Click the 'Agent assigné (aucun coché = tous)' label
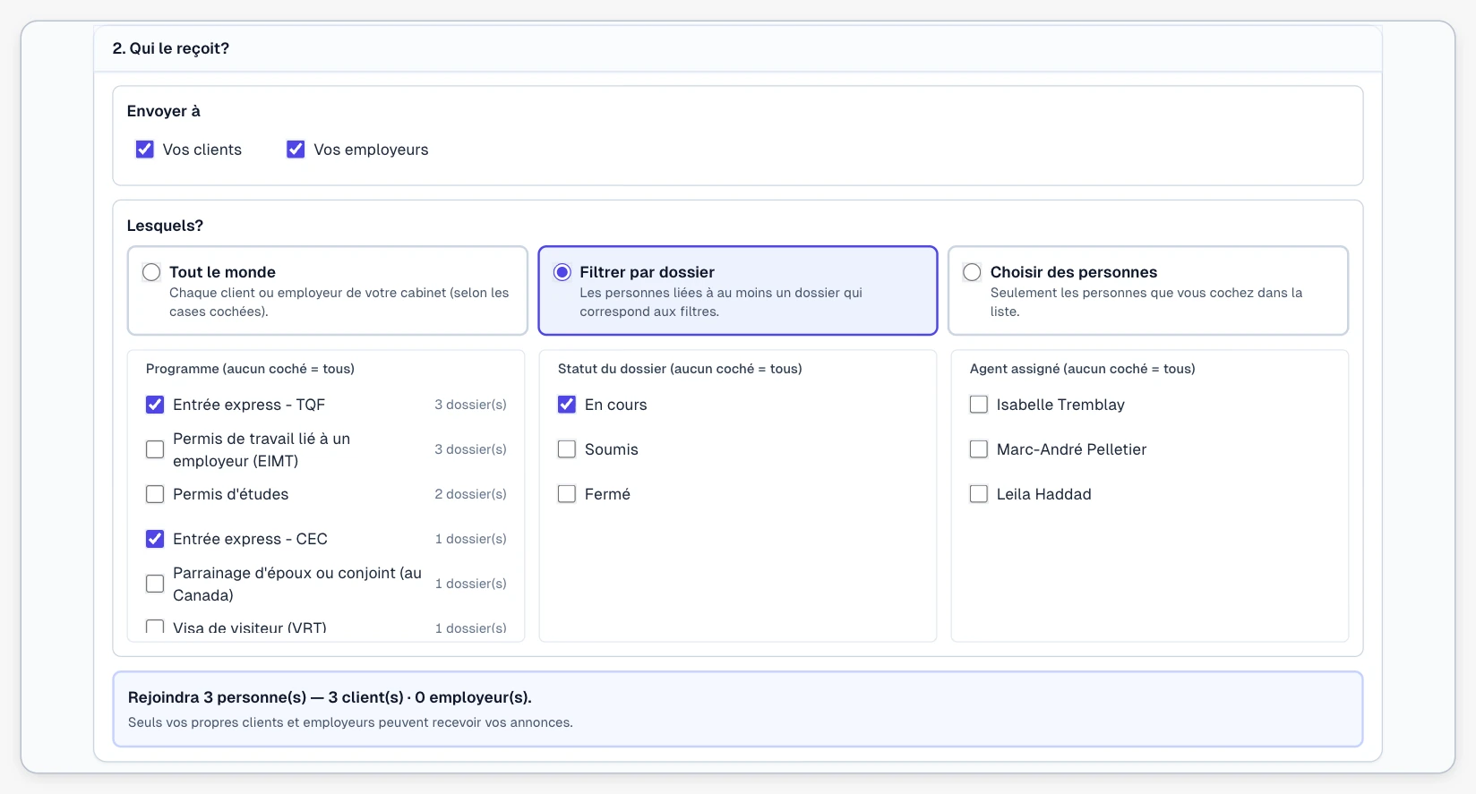This screenshot has height=794, width=1476. 1083,369
